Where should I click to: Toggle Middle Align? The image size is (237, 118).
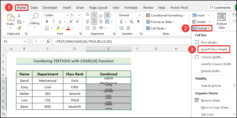[x=94, y=15]
